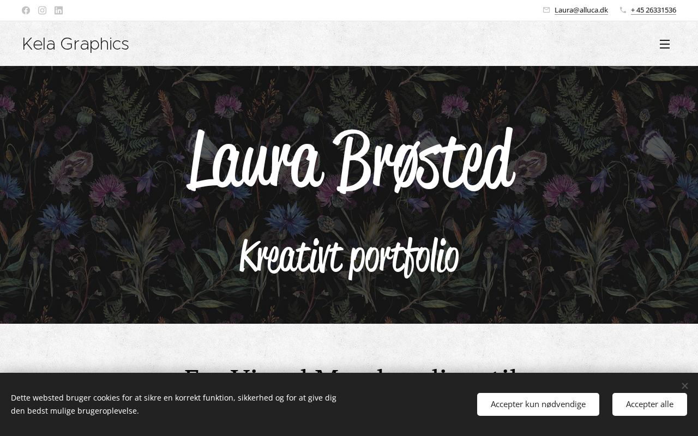Click the envelope icon beside the email

[x=546, y=10]
